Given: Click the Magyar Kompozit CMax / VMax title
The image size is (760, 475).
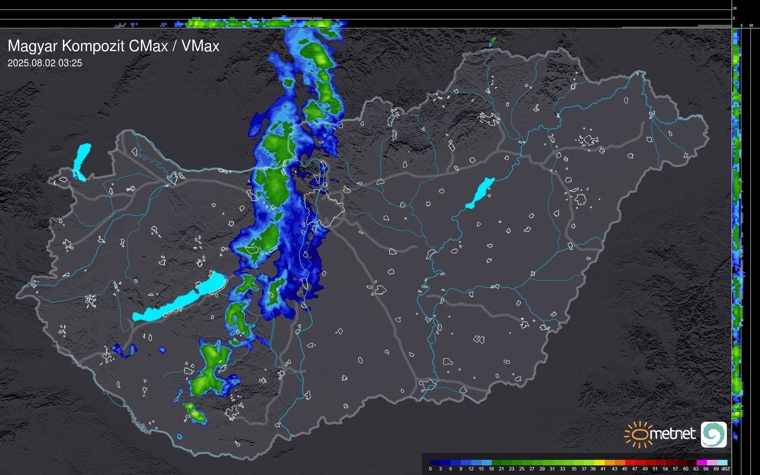Looking at the screenshot, I should click(114, 46).
